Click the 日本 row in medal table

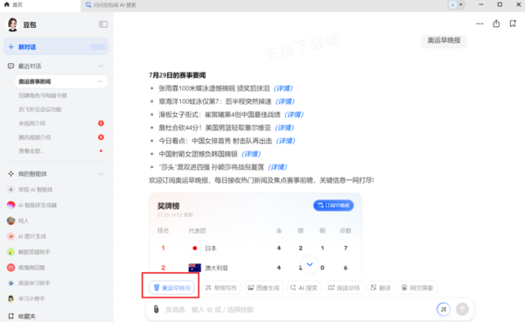point(255,248)
